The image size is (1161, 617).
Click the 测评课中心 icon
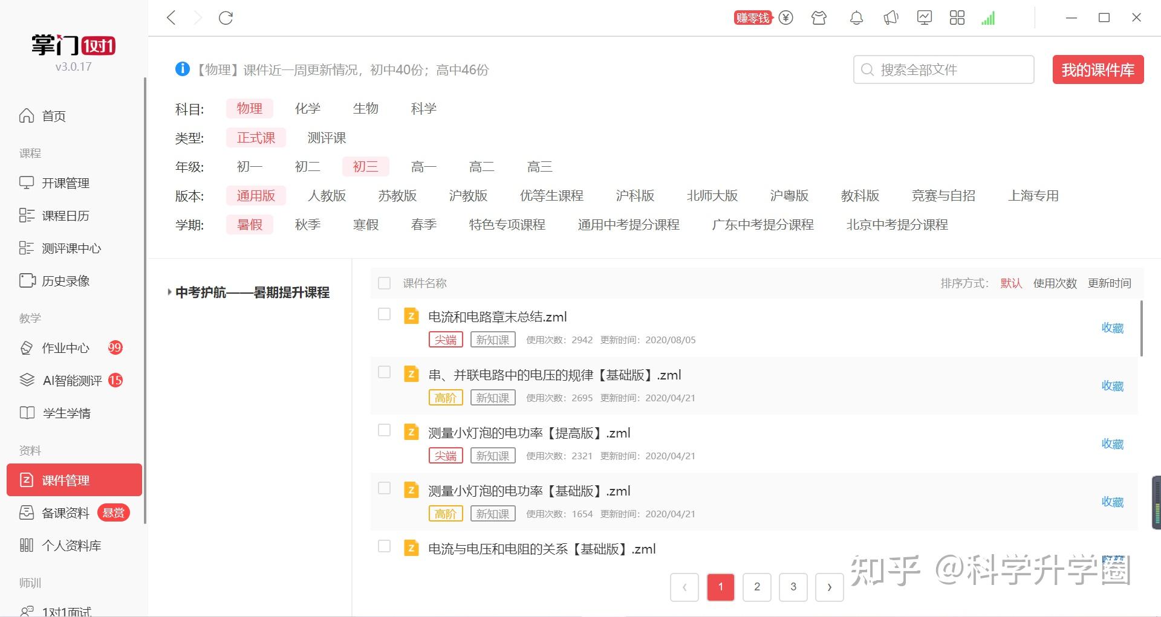27,248
